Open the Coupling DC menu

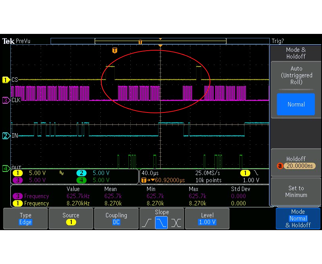[x=116, y=219]
